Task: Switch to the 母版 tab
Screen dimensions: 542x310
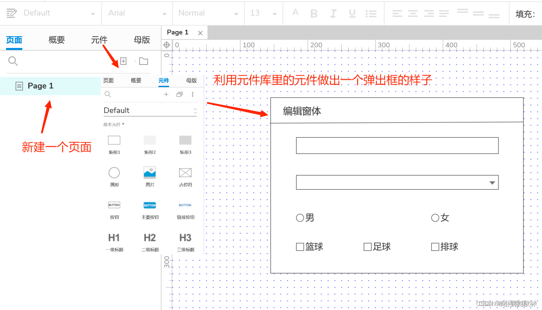Action: [142, 40]
